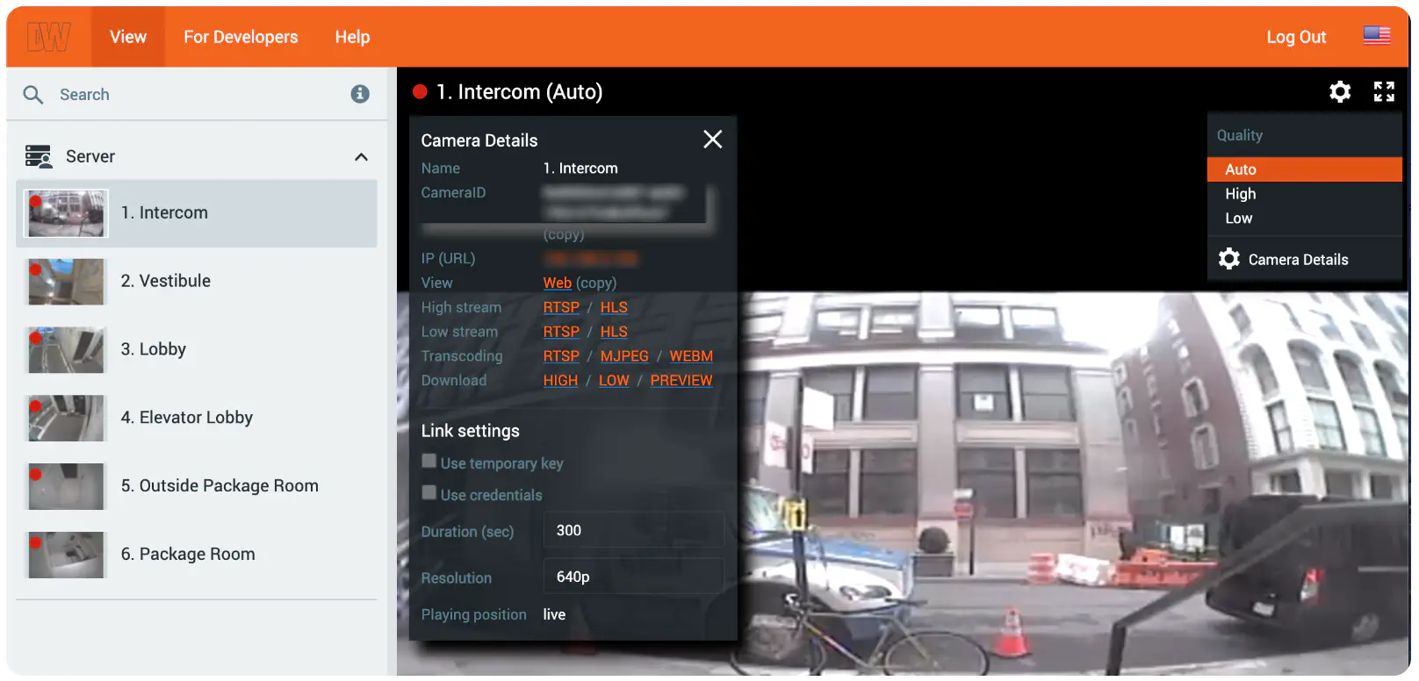The height and width of the screenshot is (681, 1419).
Task: Download the LOW quality video
Action: click(x=614, y=381)
